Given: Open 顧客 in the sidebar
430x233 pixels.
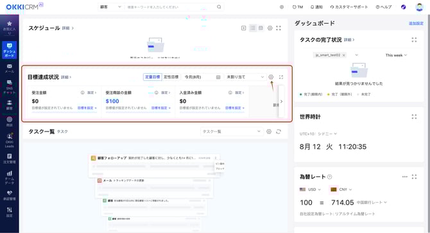Looking at the screenshot, I should 10,105.
